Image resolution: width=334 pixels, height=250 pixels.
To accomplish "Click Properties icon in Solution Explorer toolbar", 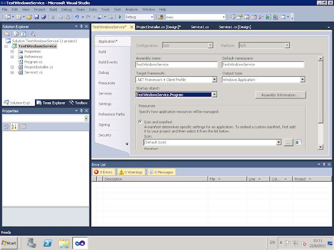I will pyautogui.click(x=7, y=34).
